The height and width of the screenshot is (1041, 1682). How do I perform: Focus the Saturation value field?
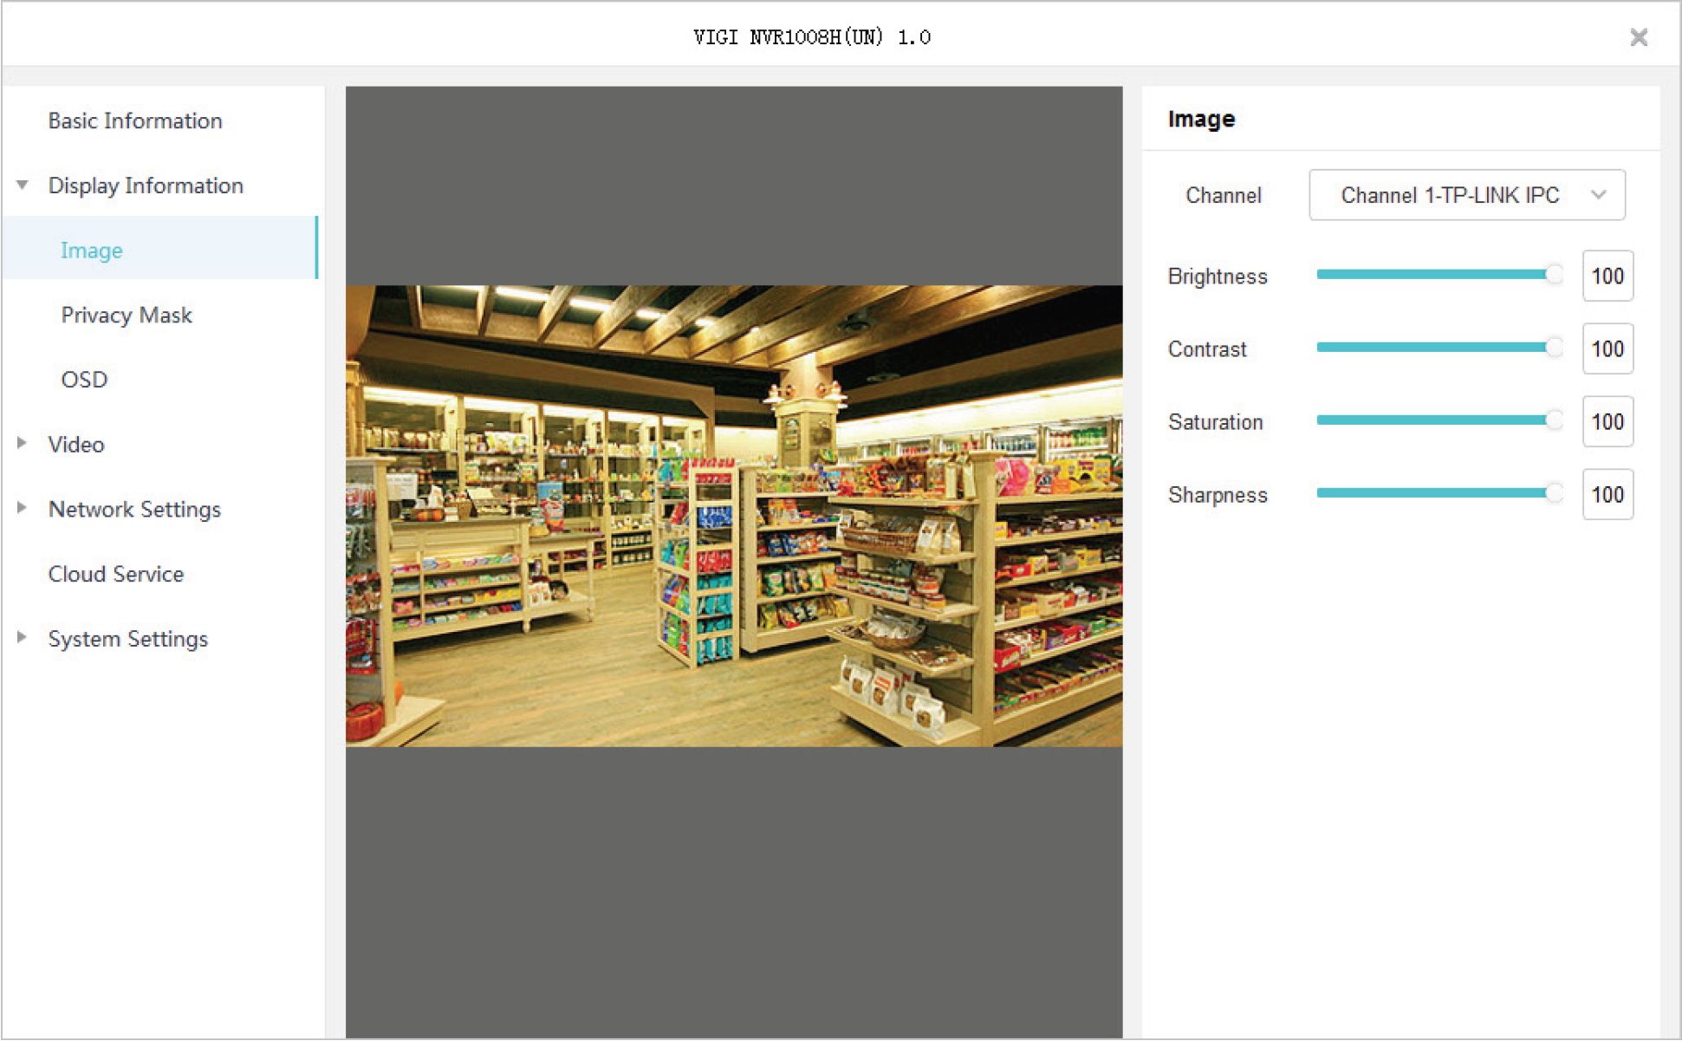(1607, 422)
